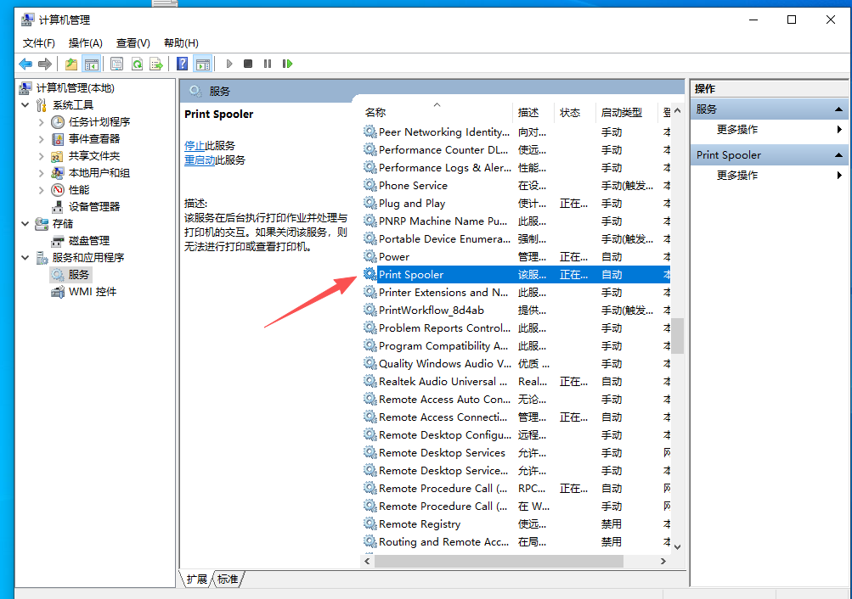
Task: Toggle the Show/Hide Console Tree toolbar button
Action: pyautogui.click(x=91, y=64)
